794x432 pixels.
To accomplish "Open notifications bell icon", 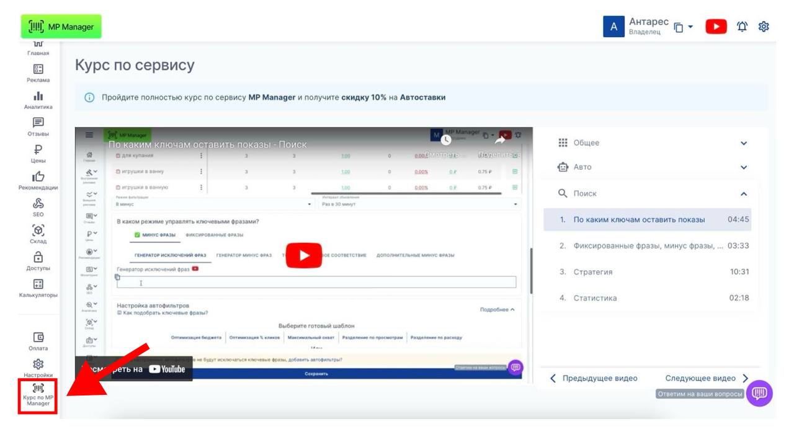I will point(742,27).
